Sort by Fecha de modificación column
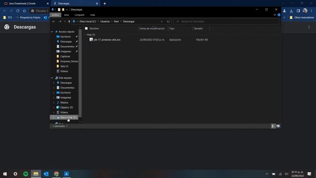 click(x=152, y=29)
